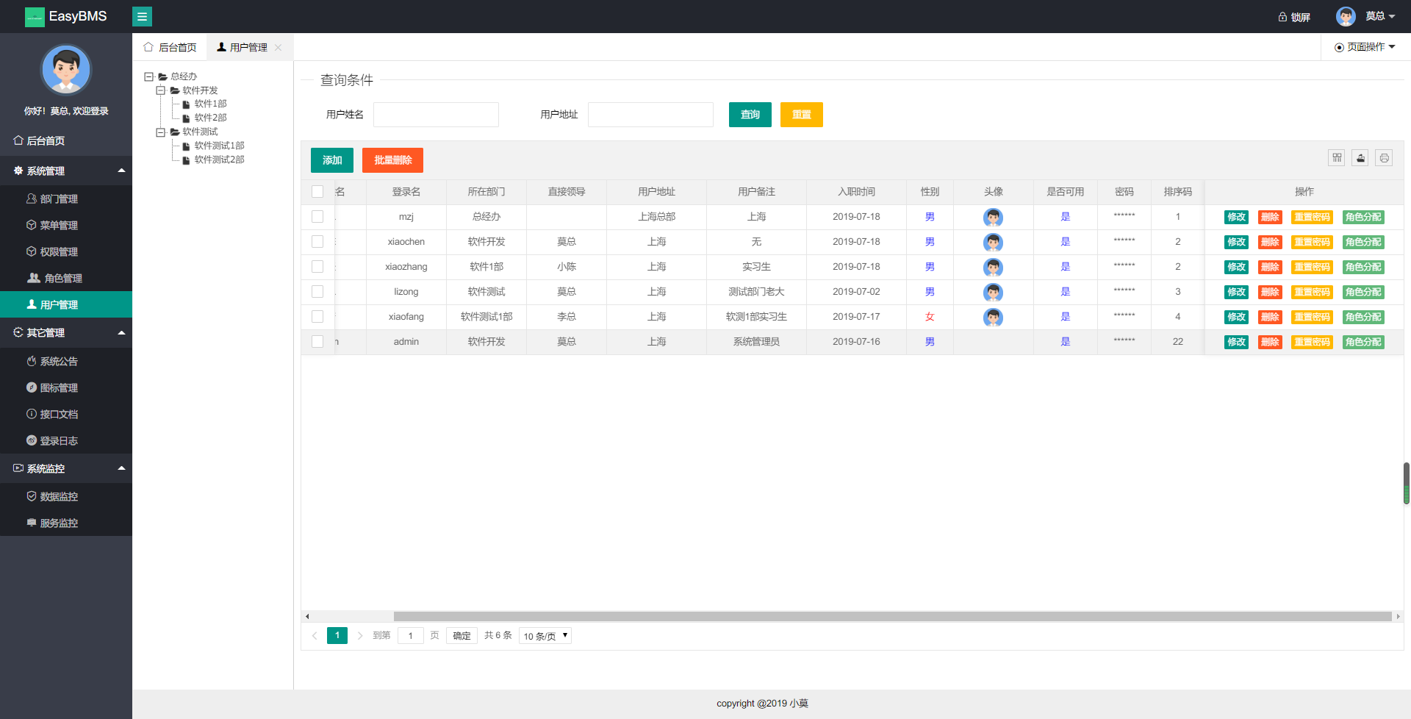Click 修改 for the mzj row
This screenshot has height=719, width=1411.
(1237, 217)
